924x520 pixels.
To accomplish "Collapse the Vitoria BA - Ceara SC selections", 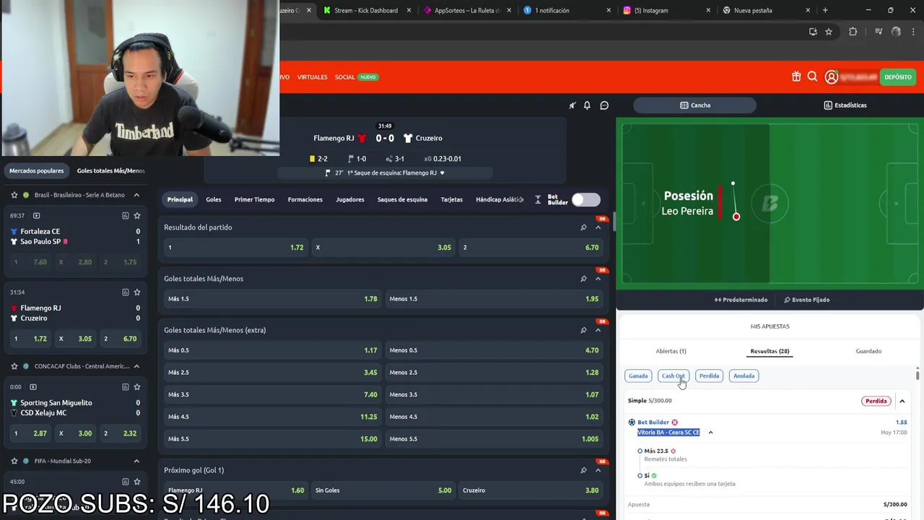I will [x=710, y=433].
